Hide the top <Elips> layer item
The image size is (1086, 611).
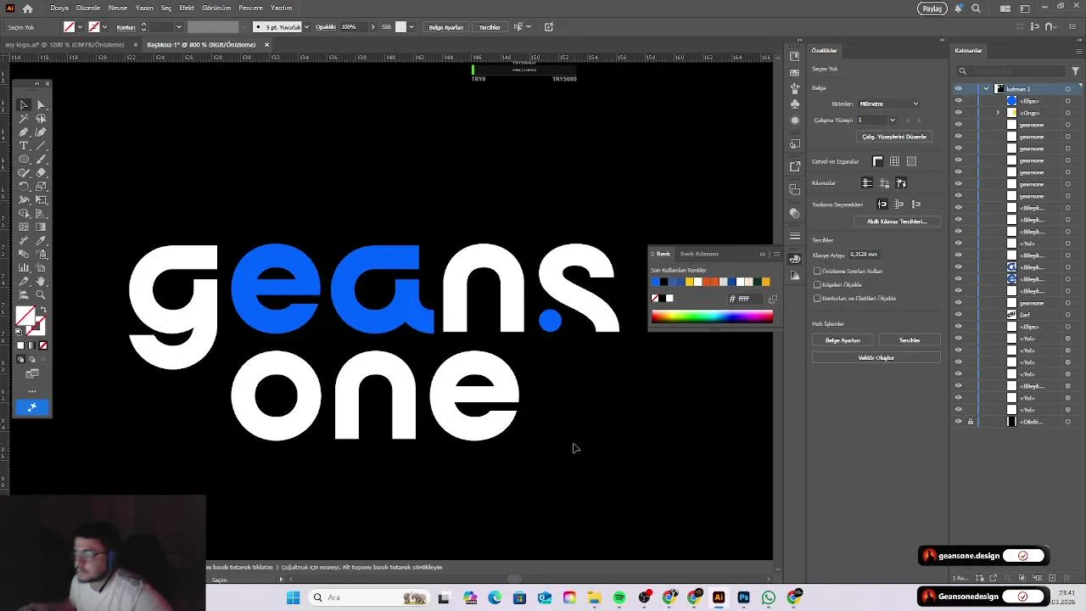[x=959, y=101]
